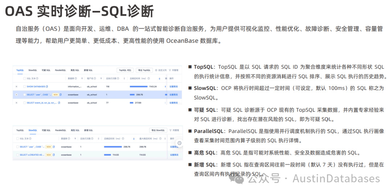Sort by 最大响应时间 column arrows
This screenshot has width=392, height=194.
point(165,139)
